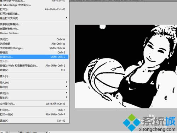Screen dimensions: 177x133
Task: Click the black-and-white basketball image canvas
Action: pos(126,66)
